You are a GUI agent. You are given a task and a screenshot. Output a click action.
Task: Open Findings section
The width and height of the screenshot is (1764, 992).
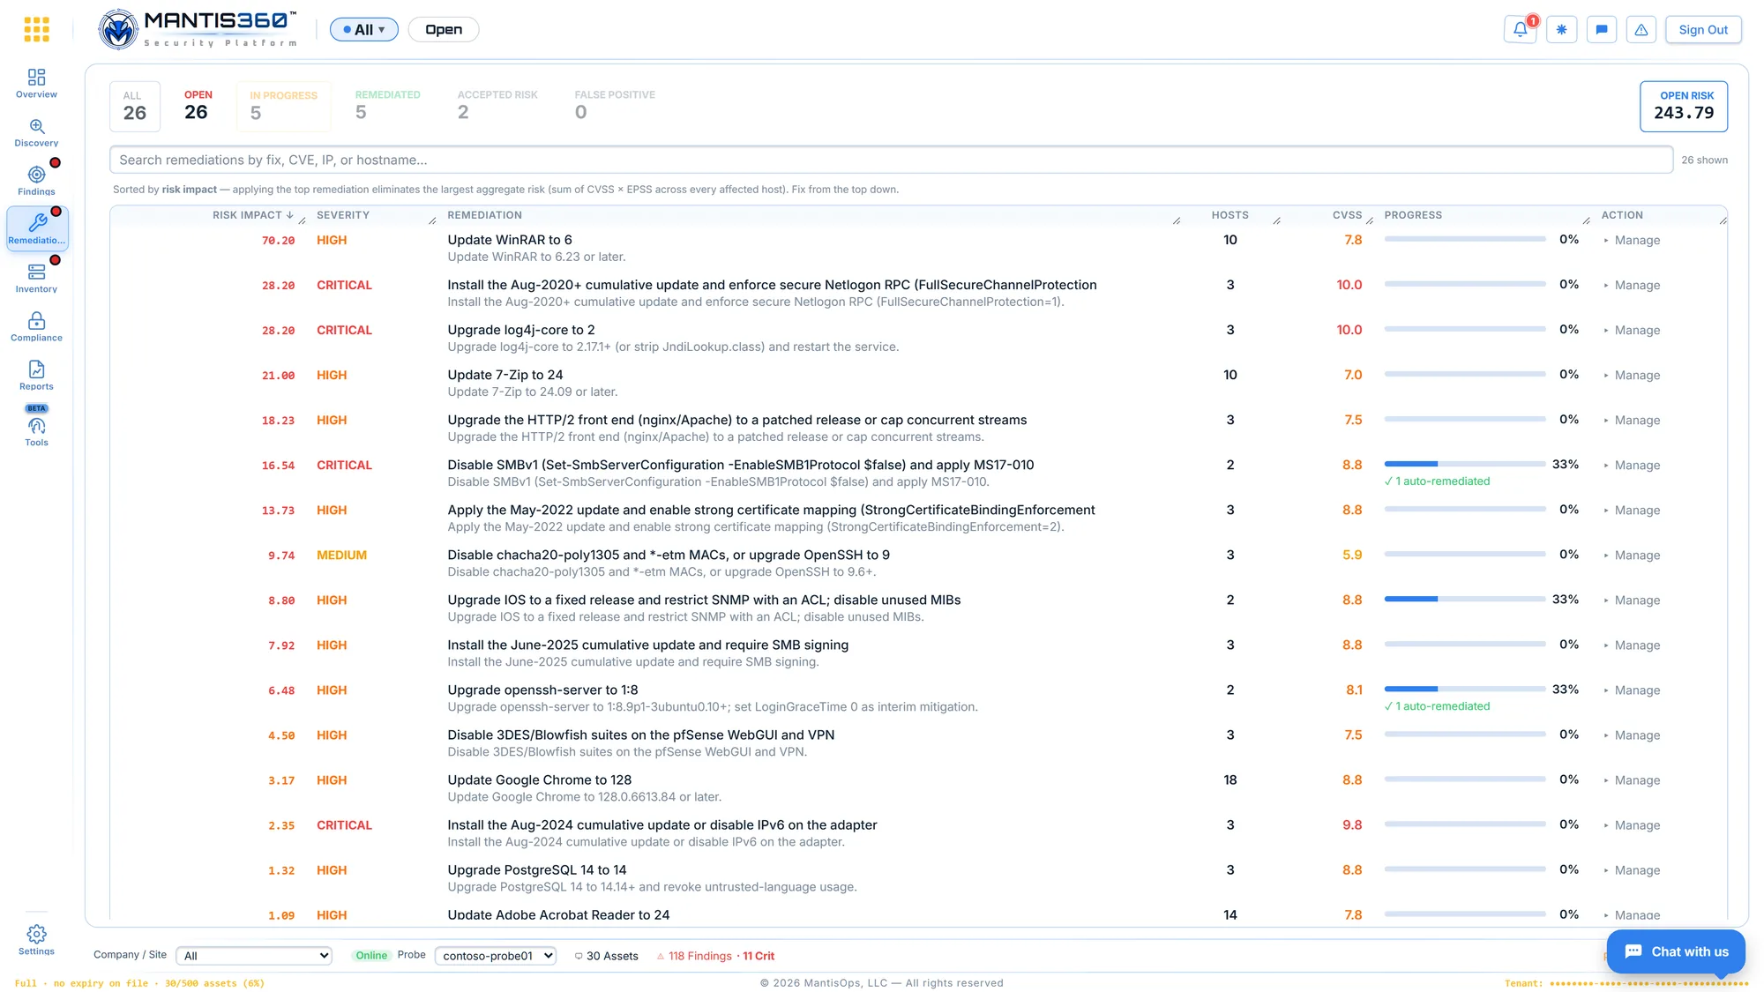36,181
